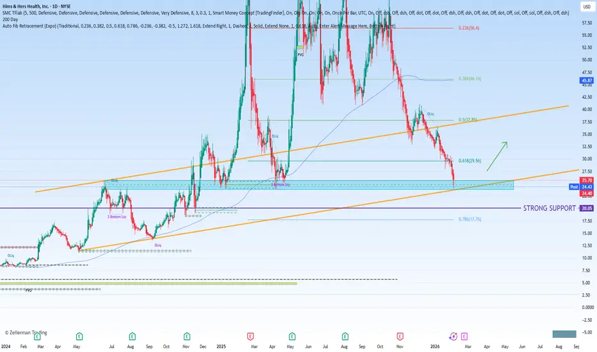Click the purple circular lightning event icon

tap(453, 337)
